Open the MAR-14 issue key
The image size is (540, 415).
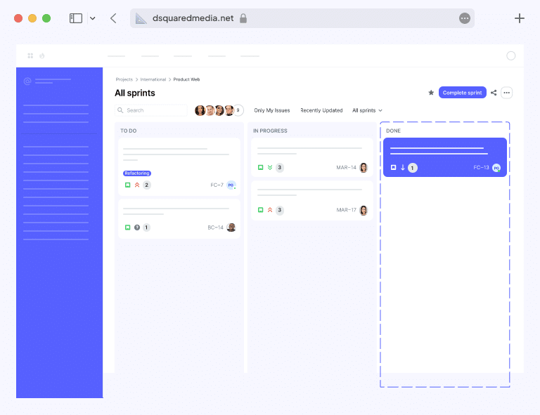pos(346,167)
